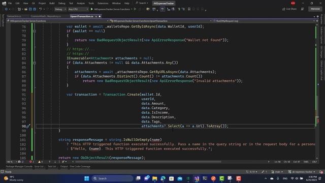Viewport: 325px width, 183px height.
Task: Open the Debug menu
Action: pos(61,4)
